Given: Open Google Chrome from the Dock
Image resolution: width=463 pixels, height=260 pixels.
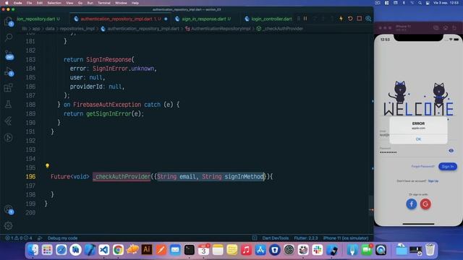Looking at the screenshot, I should point(118,250).
